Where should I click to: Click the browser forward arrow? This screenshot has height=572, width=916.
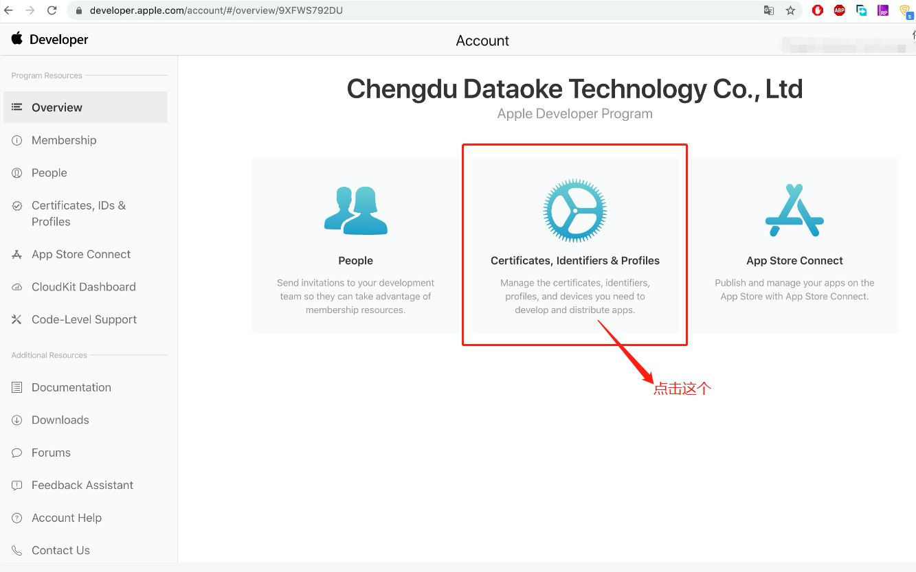click(x=30, y=10)
